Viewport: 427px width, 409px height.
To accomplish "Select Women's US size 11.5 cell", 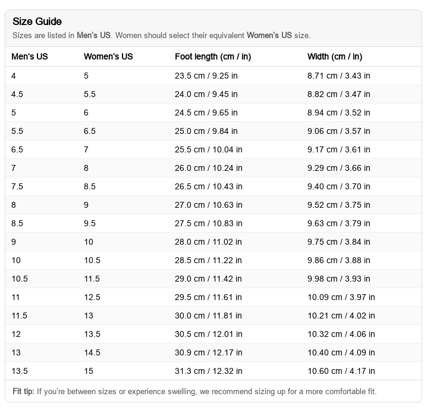I will click(92, 279).
